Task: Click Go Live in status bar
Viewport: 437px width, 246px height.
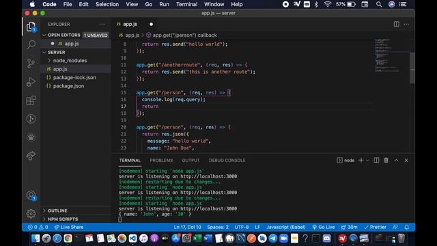Action: [323, 227]
